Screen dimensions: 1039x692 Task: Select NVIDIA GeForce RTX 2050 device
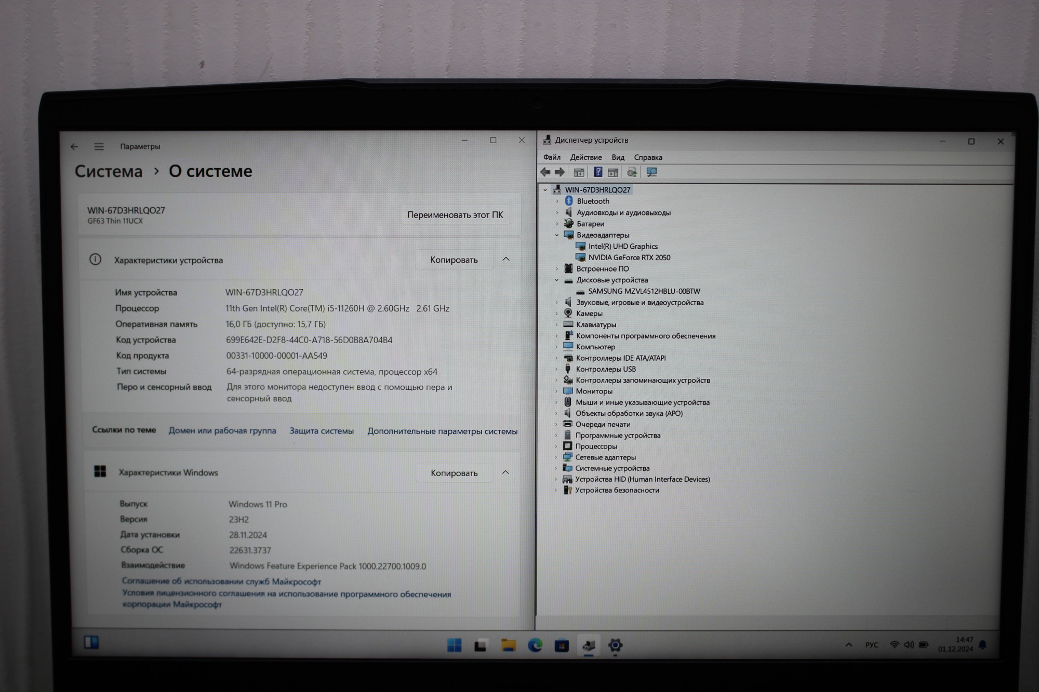[x=629, y=257]
